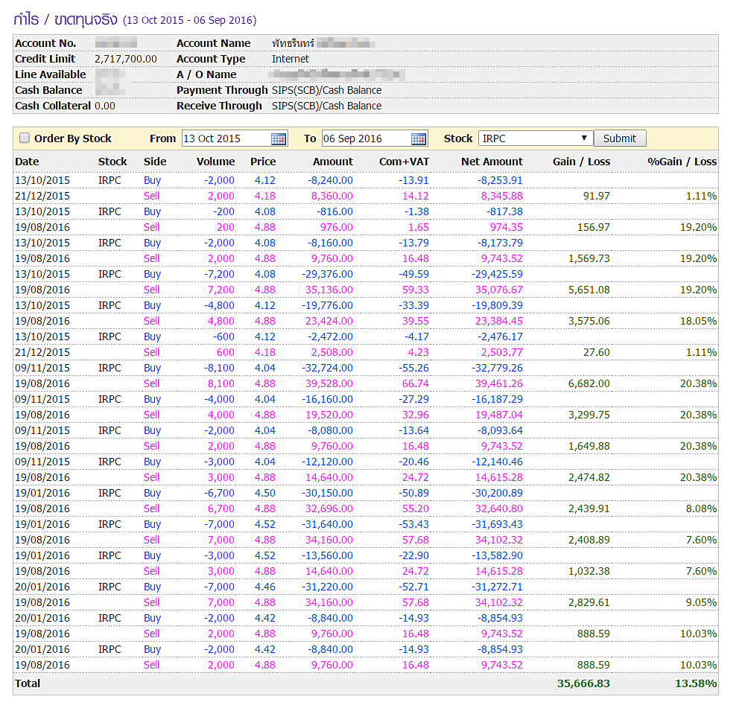Click the Order By Stock label text

[72, 138]
